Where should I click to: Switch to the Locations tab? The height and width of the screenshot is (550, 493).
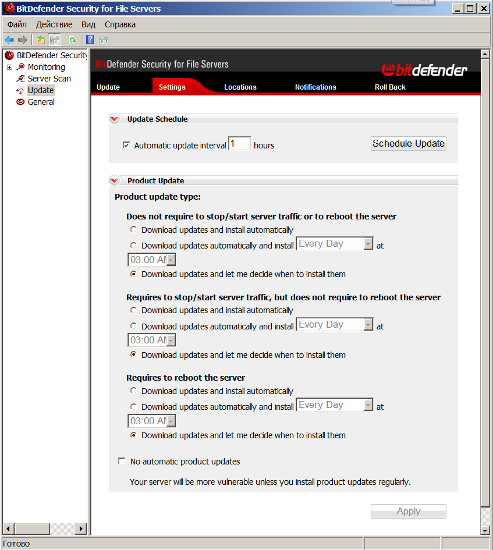tap(240, 87)
